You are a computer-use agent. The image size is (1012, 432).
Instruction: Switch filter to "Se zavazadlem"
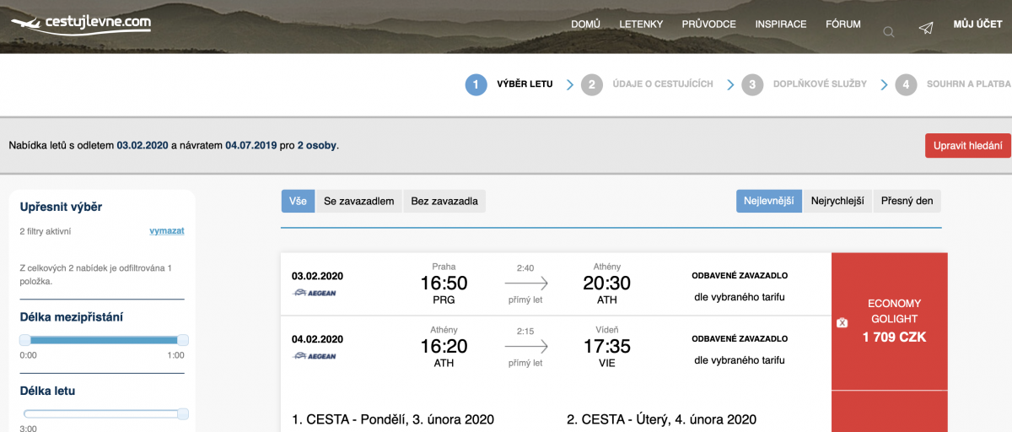(358, 201)
